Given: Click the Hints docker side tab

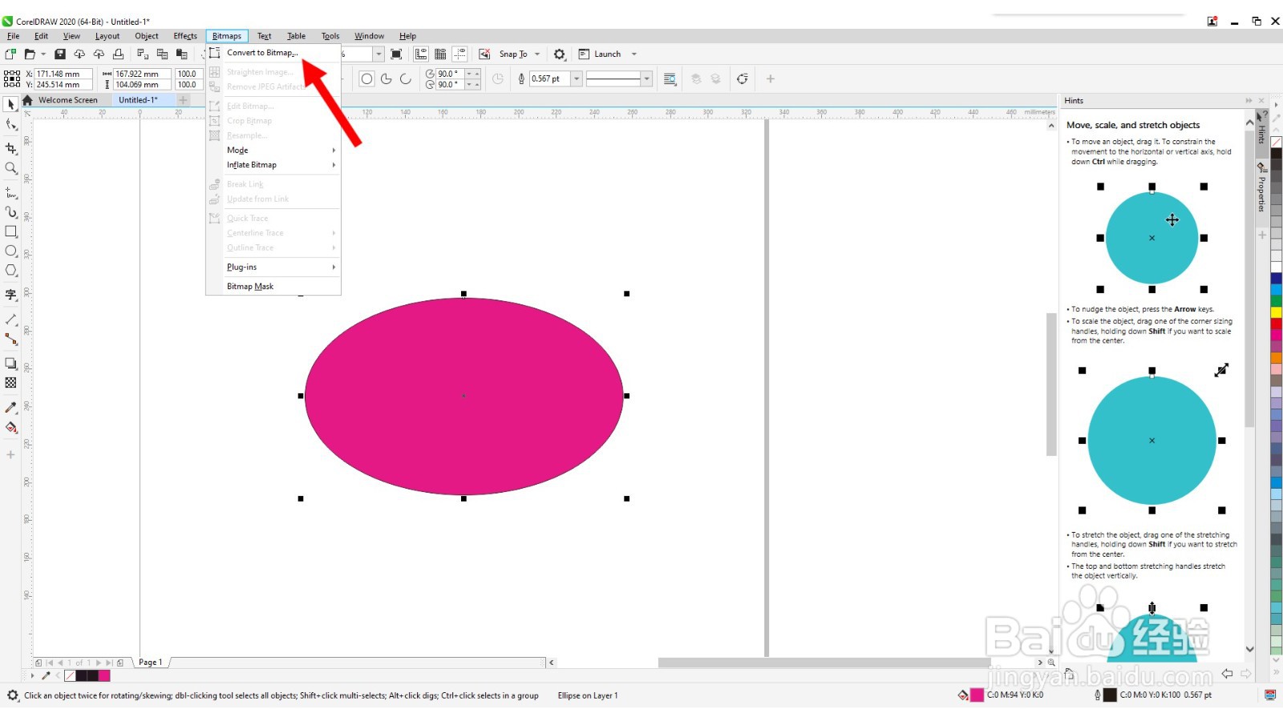Looking at the screenshot, I should [1261, 135].
